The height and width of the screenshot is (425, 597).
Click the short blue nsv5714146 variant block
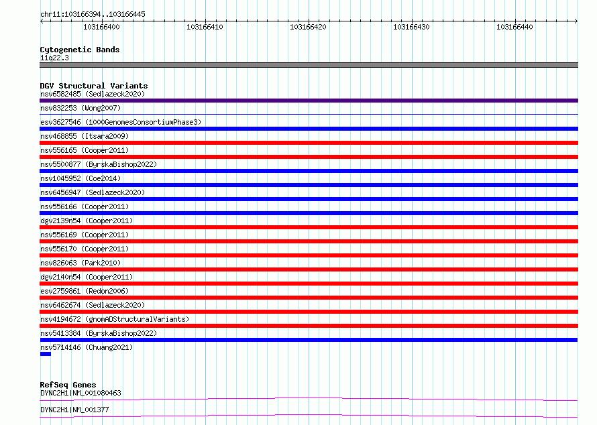46,354
